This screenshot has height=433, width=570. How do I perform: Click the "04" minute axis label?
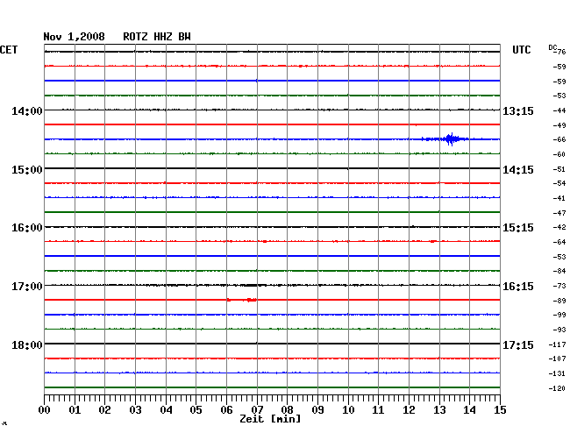(x=166, y=410)
